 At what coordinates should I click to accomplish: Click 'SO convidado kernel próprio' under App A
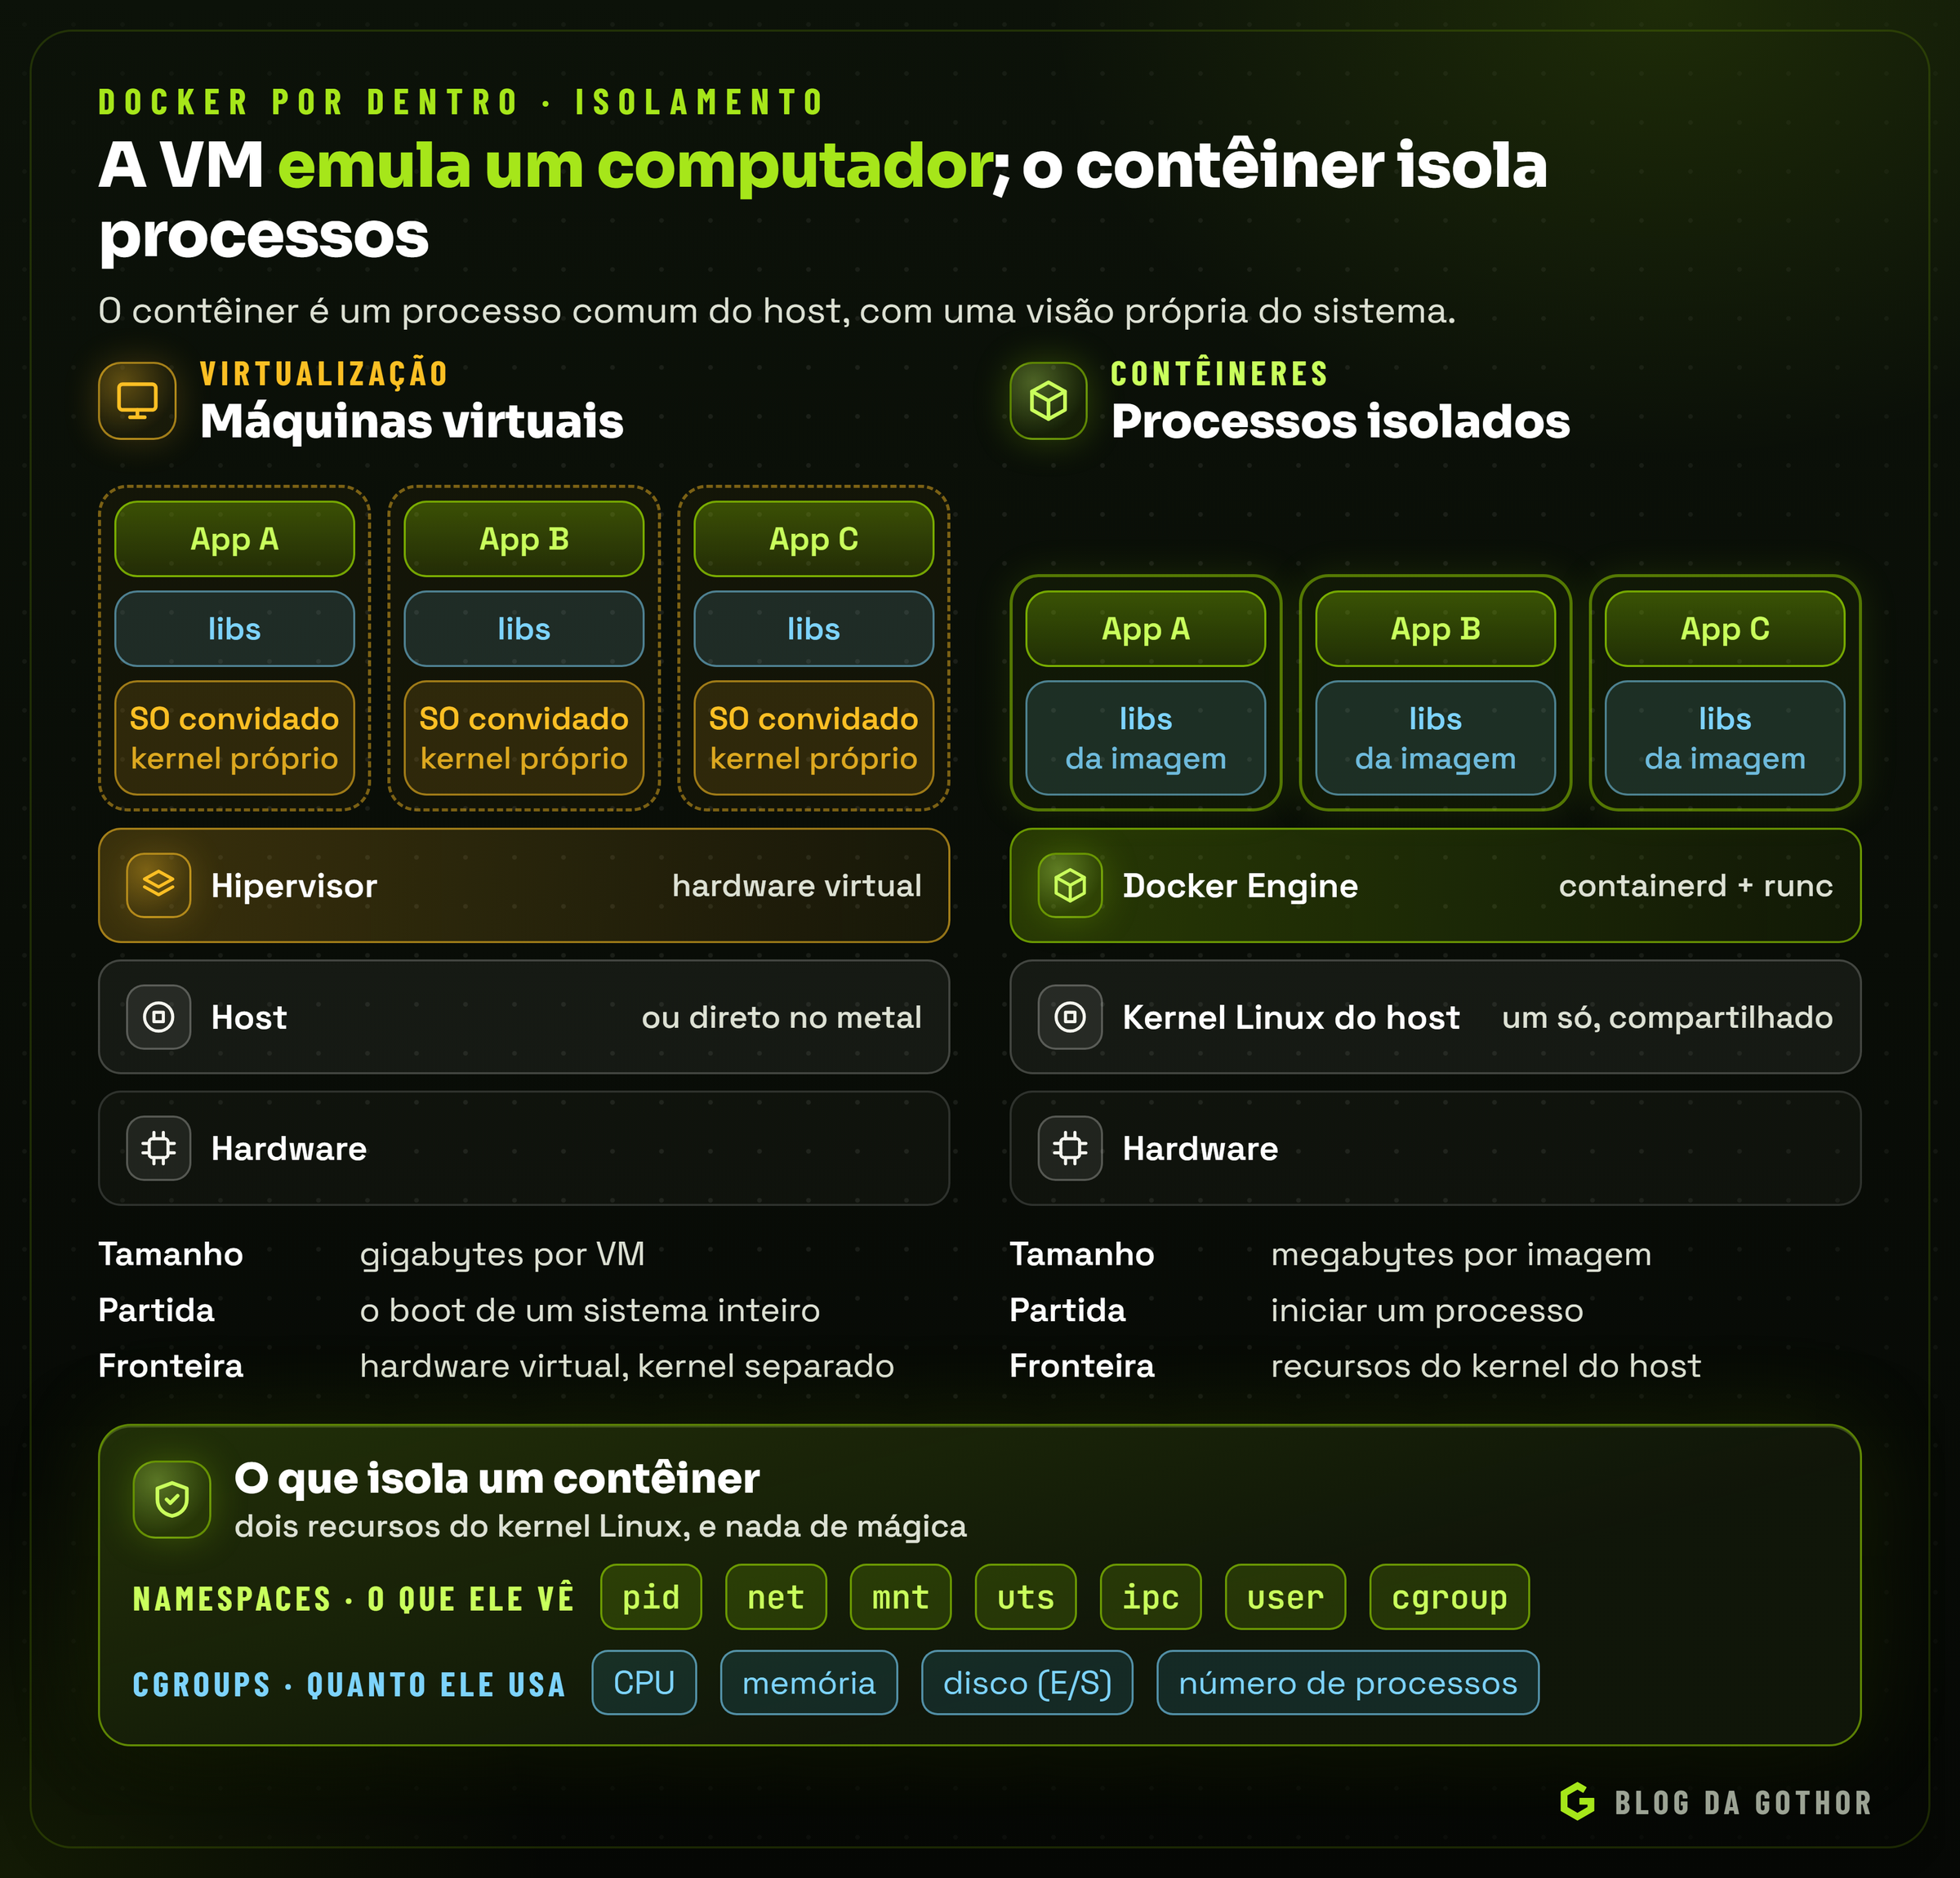235,738
